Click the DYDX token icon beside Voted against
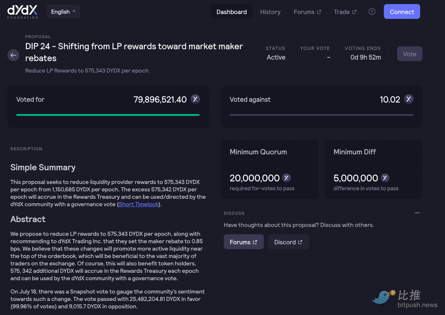 (409, 99)
